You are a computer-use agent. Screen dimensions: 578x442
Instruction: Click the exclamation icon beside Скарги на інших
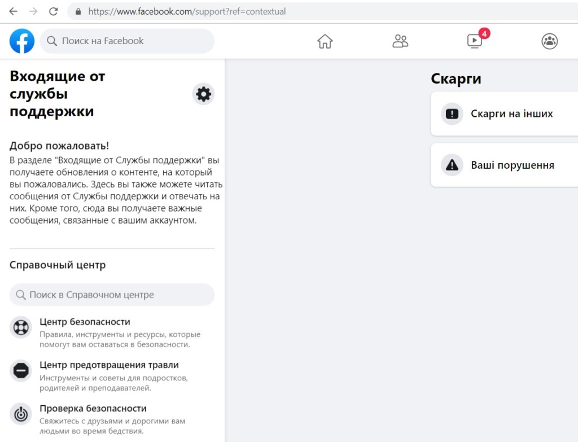pyautogui.click(x=452, y=114)
